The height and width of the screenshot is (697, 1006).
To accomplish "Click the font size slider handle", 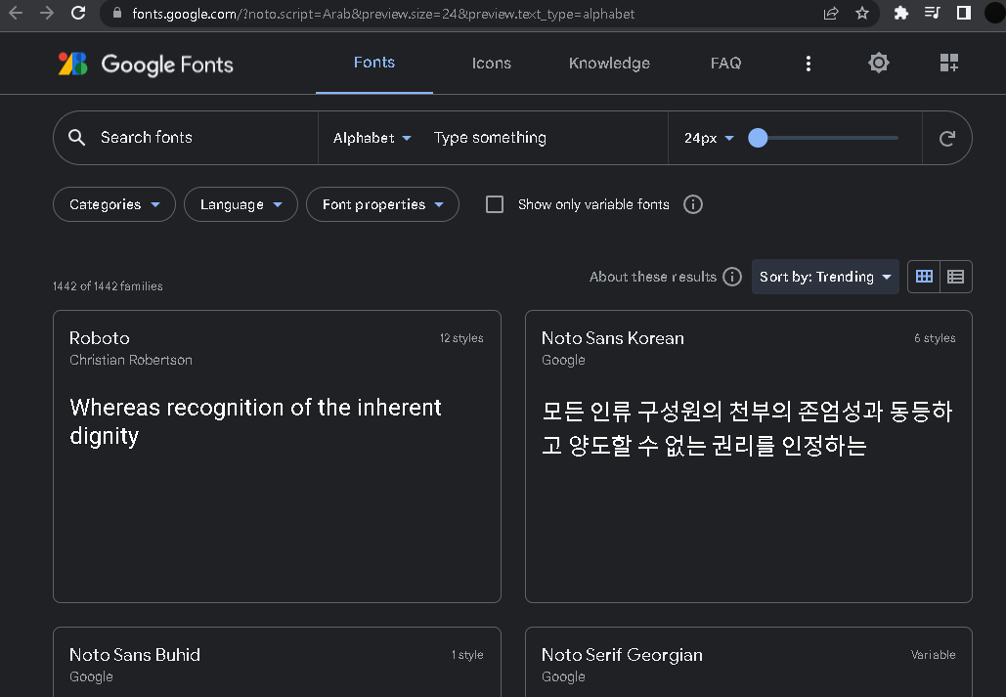I will click(x=758, y=138).
